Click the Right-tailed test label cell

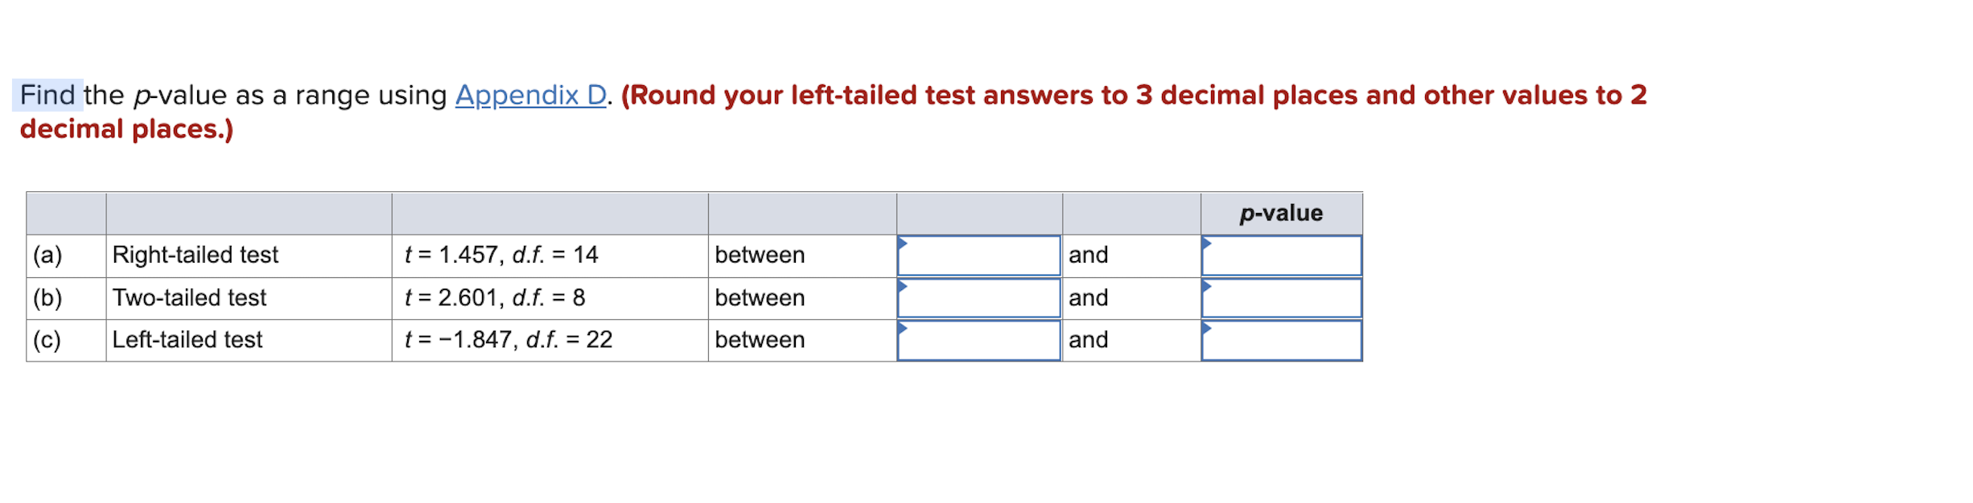193,256
